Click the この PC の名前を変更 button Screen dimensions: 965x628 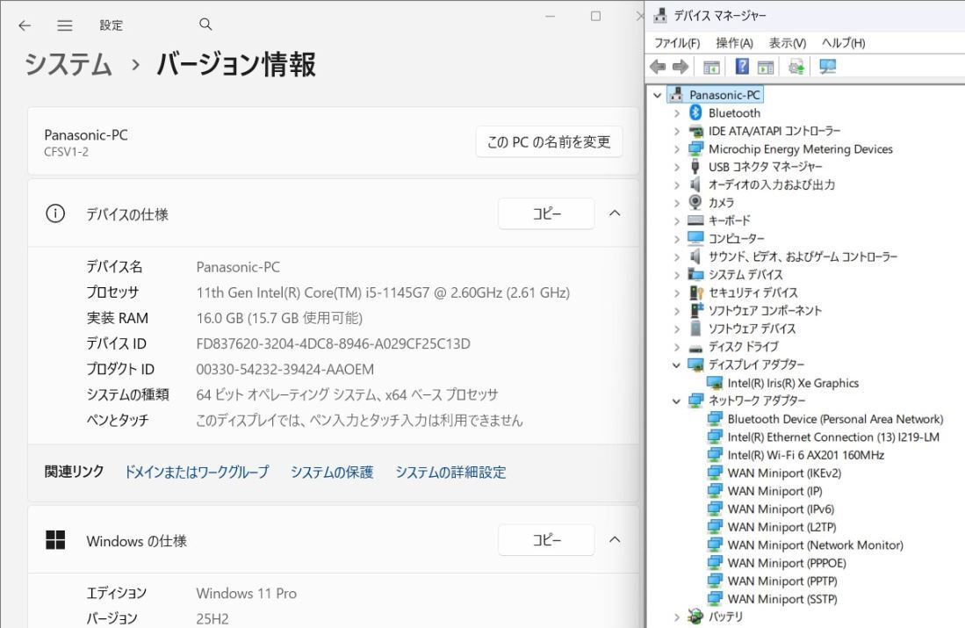point(546,141)
